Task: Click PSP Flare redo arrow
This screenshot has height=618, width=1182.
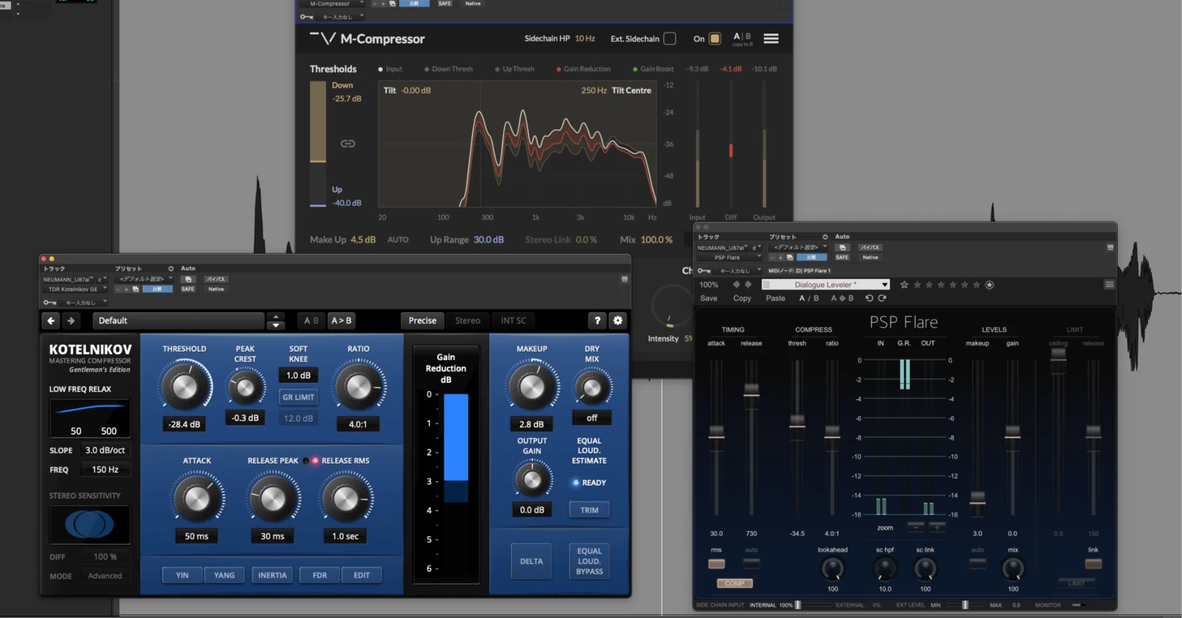Action: point(882,298)
